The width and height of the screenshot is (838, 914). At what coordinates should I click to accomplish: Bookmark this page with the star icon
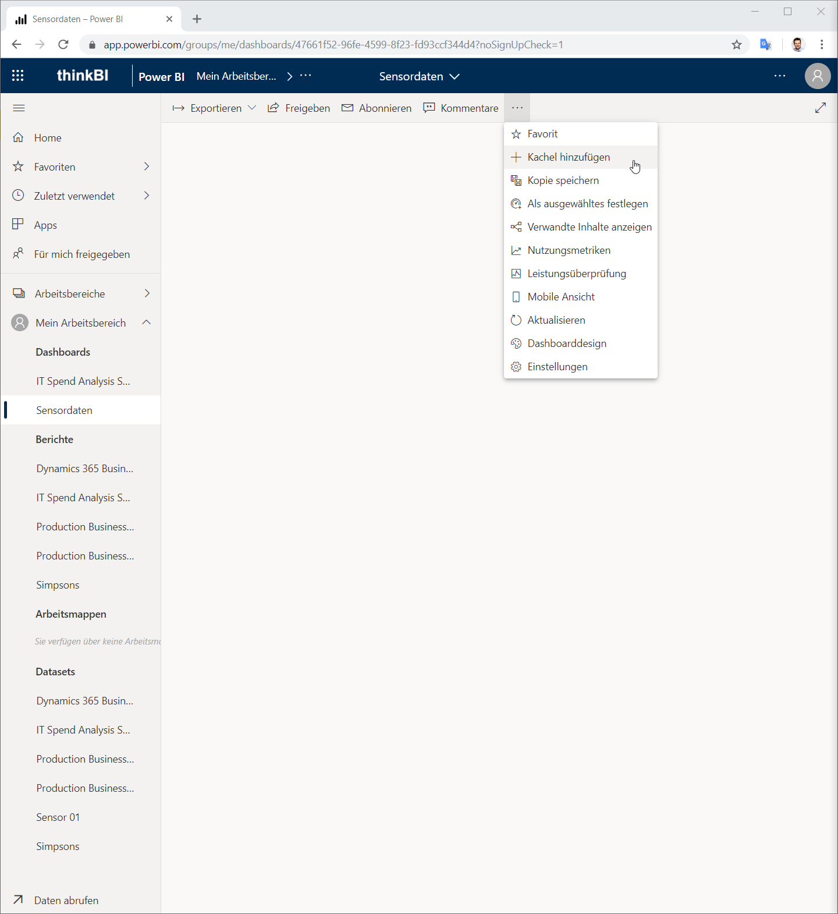pos(737,45)
